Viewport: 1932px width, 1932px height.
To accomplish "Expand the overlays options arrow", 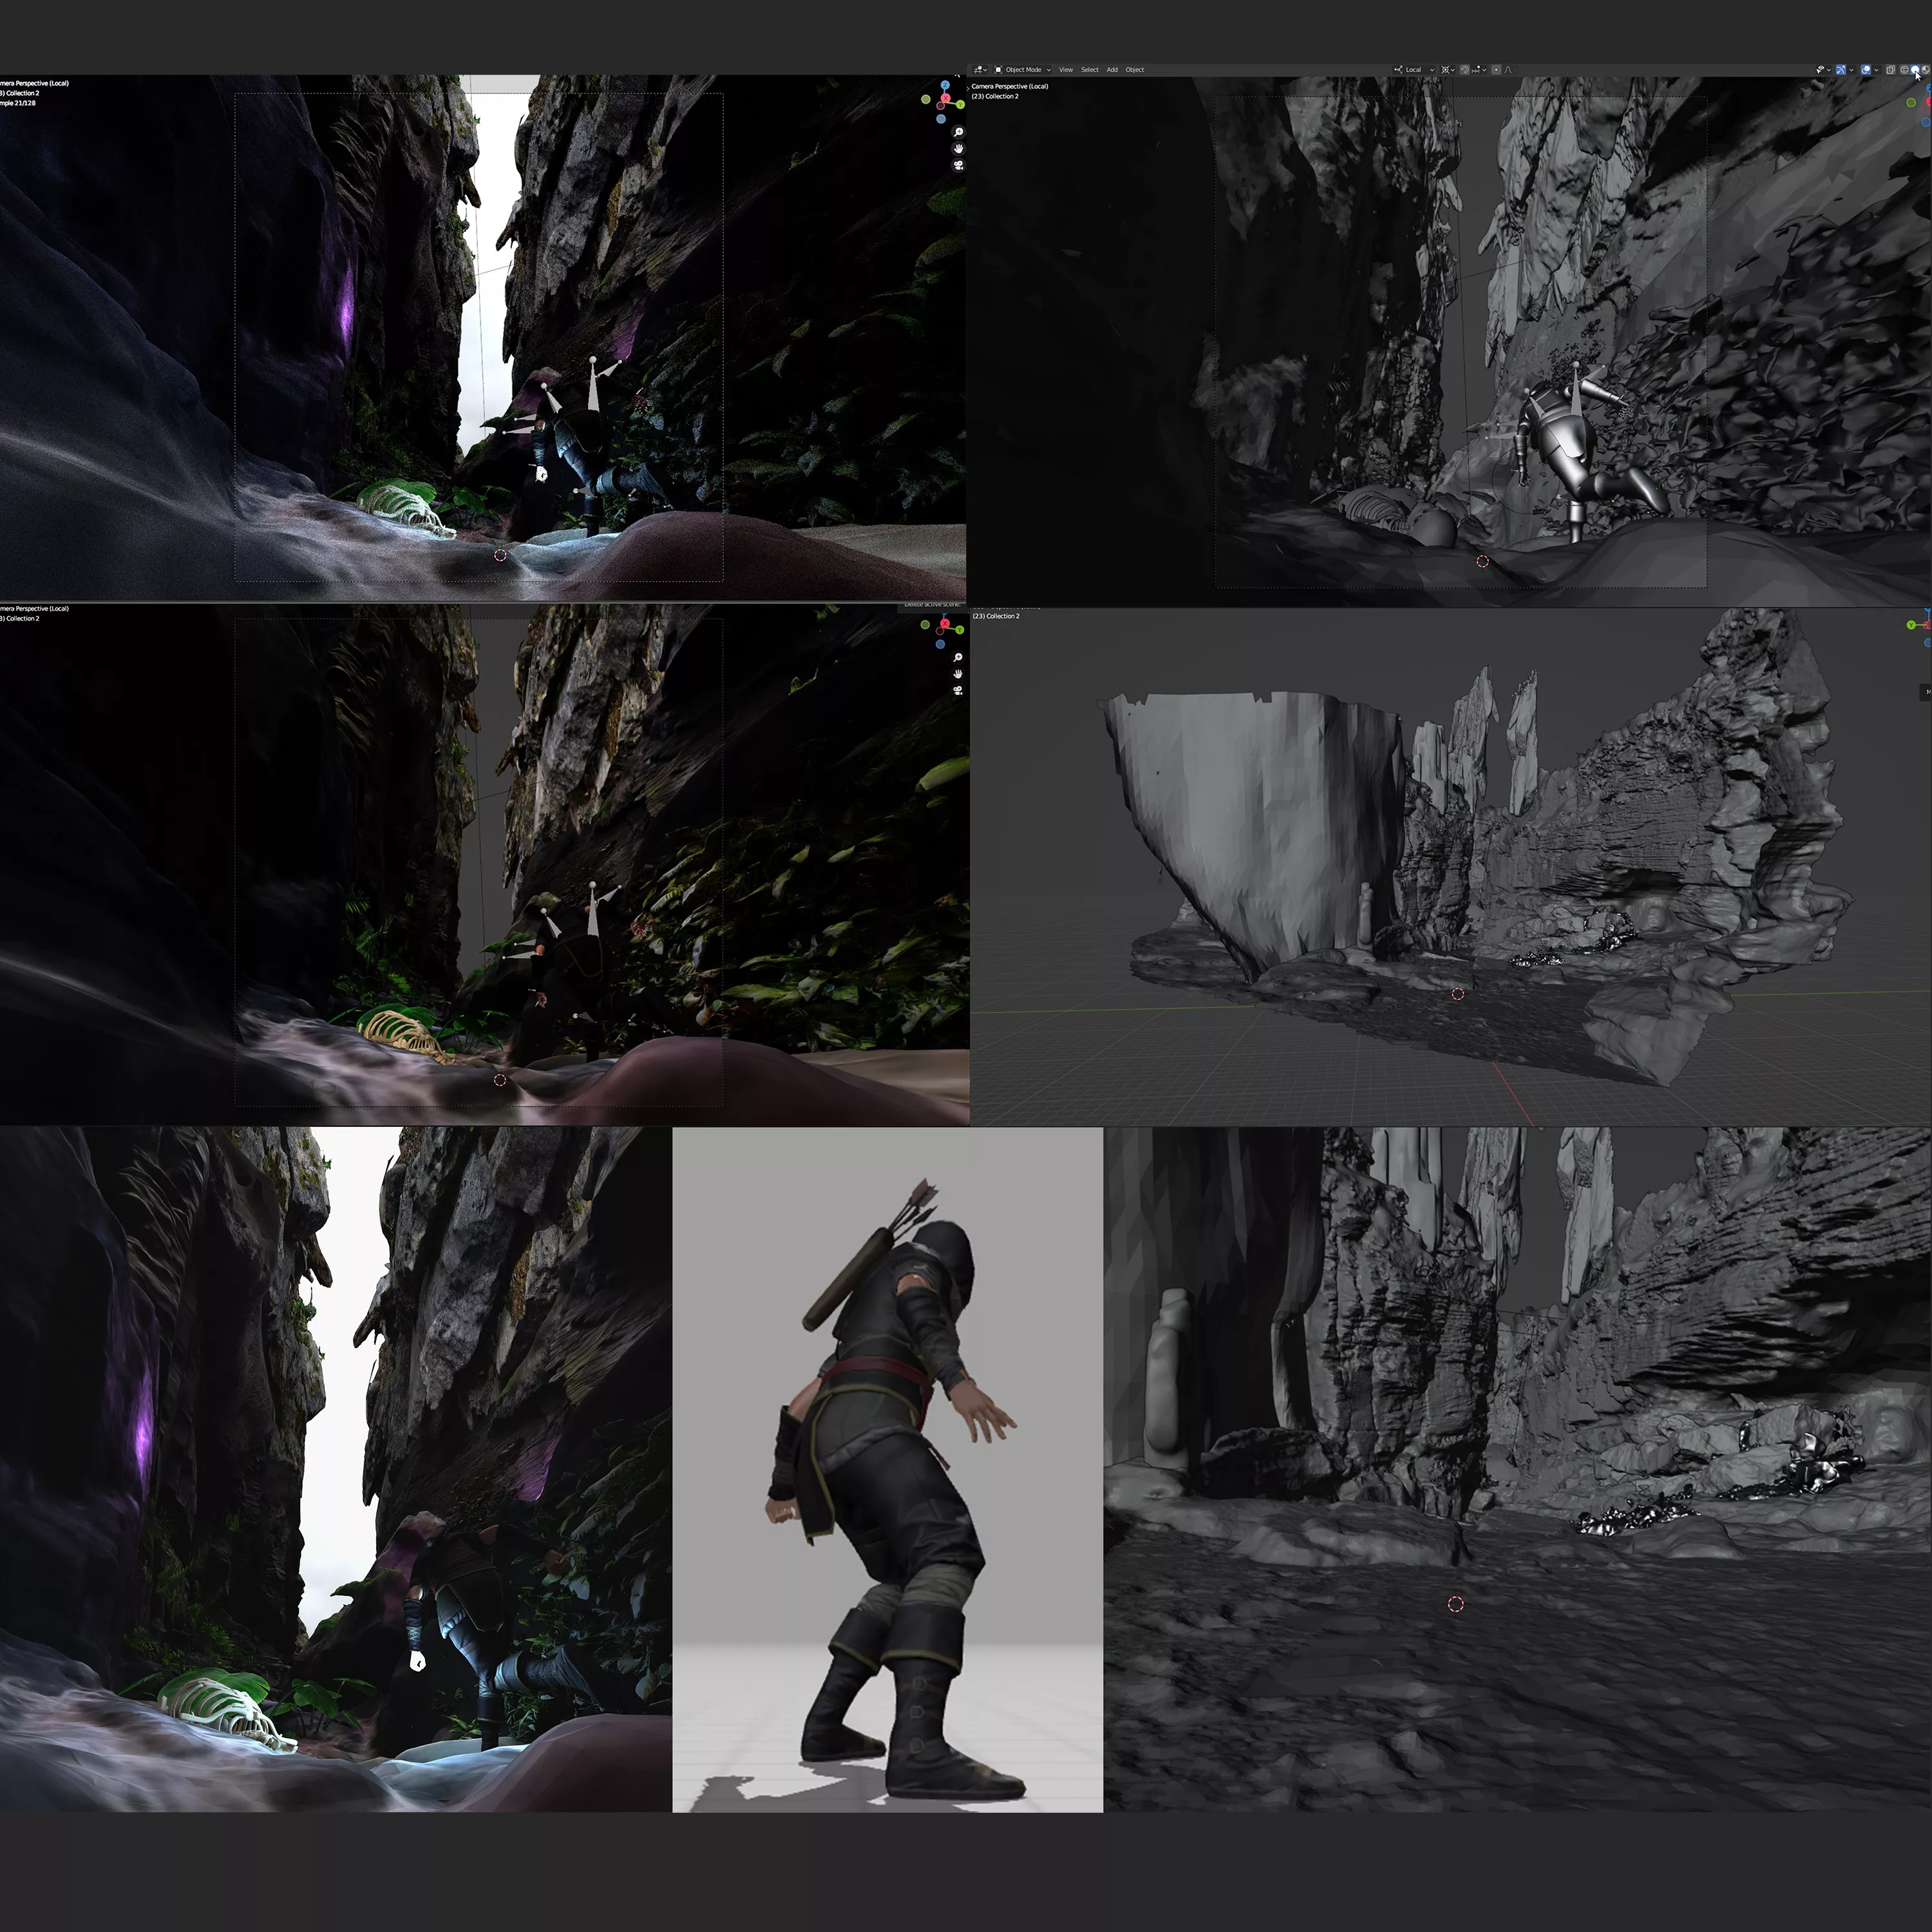I will 1876,70.
